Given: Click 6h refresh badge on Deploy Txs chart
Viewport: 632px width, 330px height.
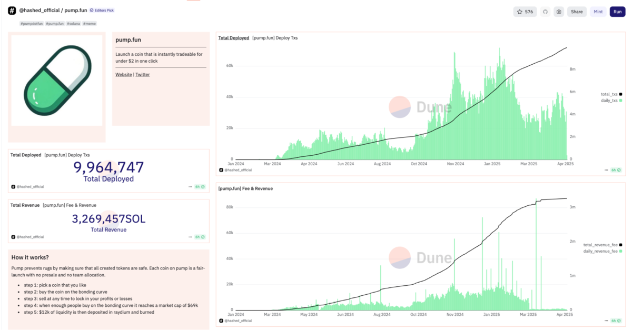Looking at the screenshot, I should point(616,170).
